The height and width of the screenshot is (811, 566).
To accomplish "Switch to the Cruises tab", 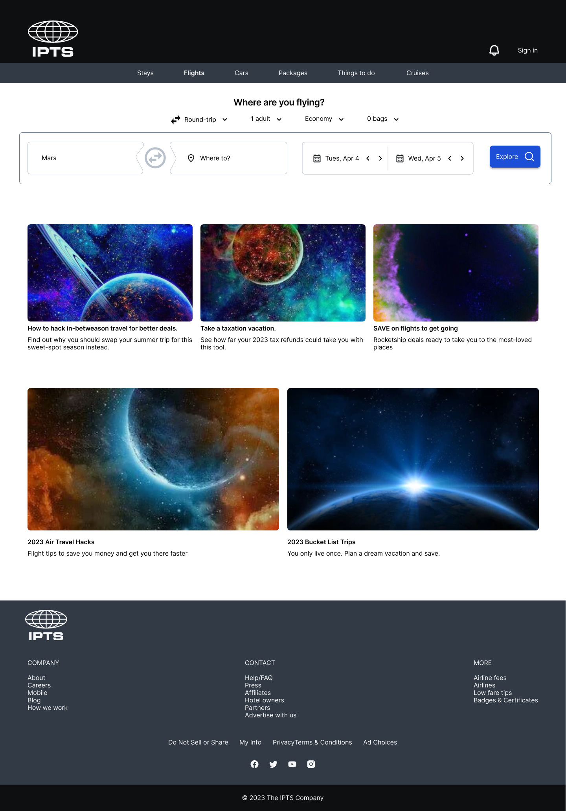I will [x=417, y=73].
